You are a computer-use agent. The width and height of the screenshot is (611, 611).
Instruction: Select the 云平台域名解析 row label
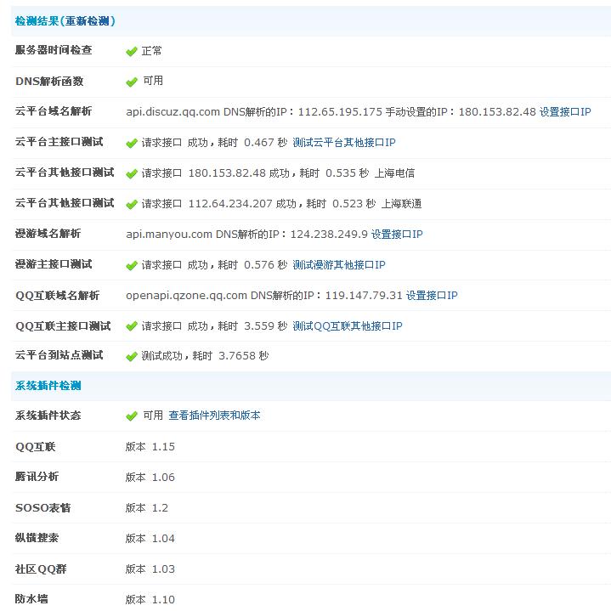(x=54, y=111)
